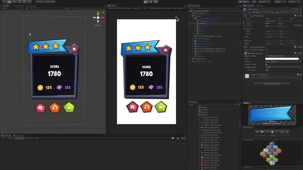Viewport: 303px width, 170px height.
Task: Select the Tile Palette paintbrush tool
Action: 267,132
